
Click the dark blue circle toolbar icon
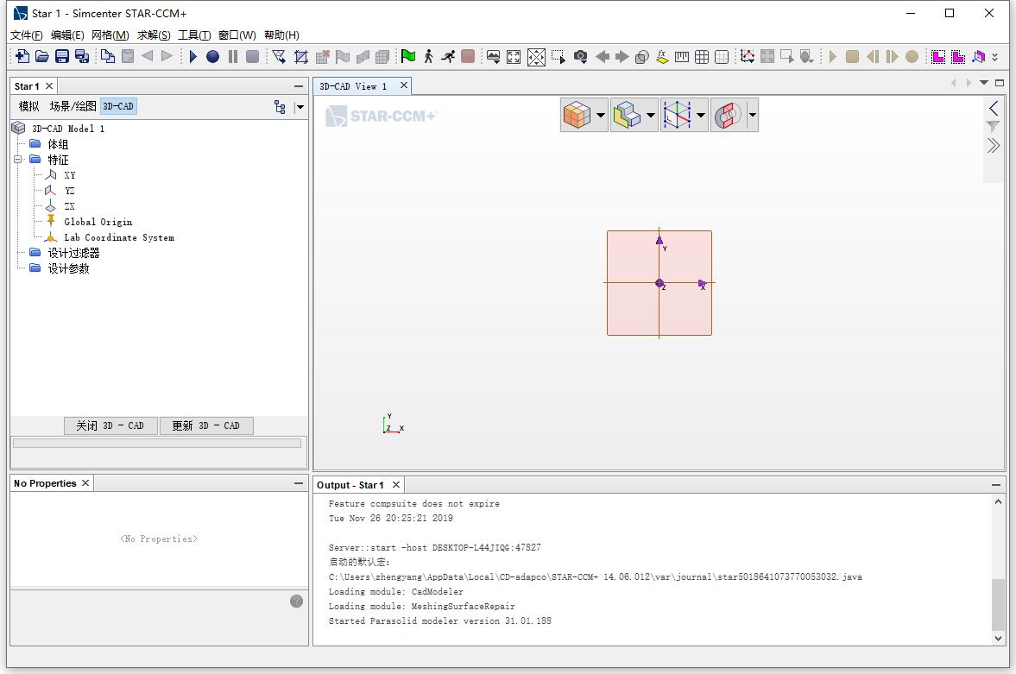[x=212, y=56]
